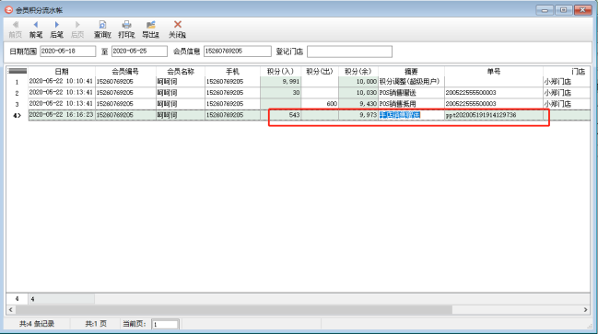Viewport: 598px width, 334px height.
Task: Sort by 日期 column header
Action: pyautogui.click(x=62, y=71)
